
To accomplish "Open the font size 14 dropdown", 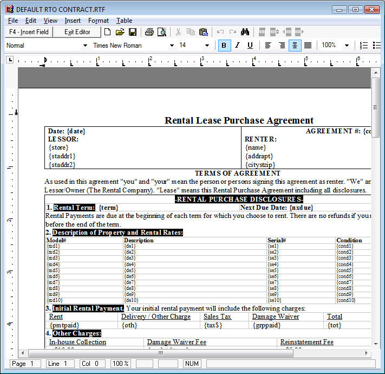I will [x=207, y=46].
